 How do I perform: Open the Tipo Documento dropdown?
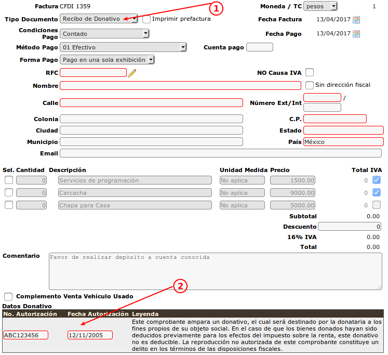[99, 19]
